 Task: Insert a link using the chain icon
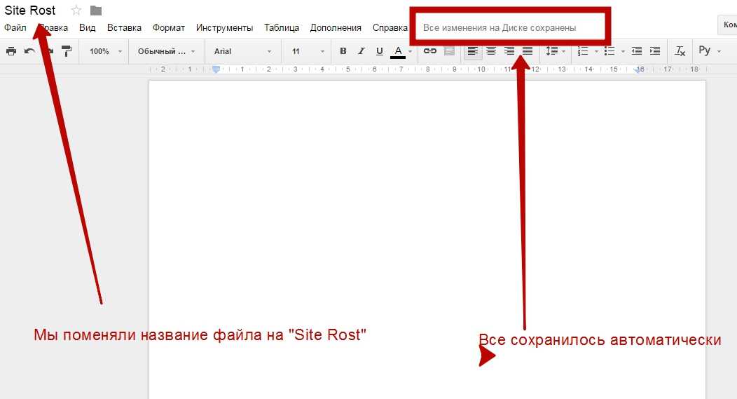click(430, 51)
